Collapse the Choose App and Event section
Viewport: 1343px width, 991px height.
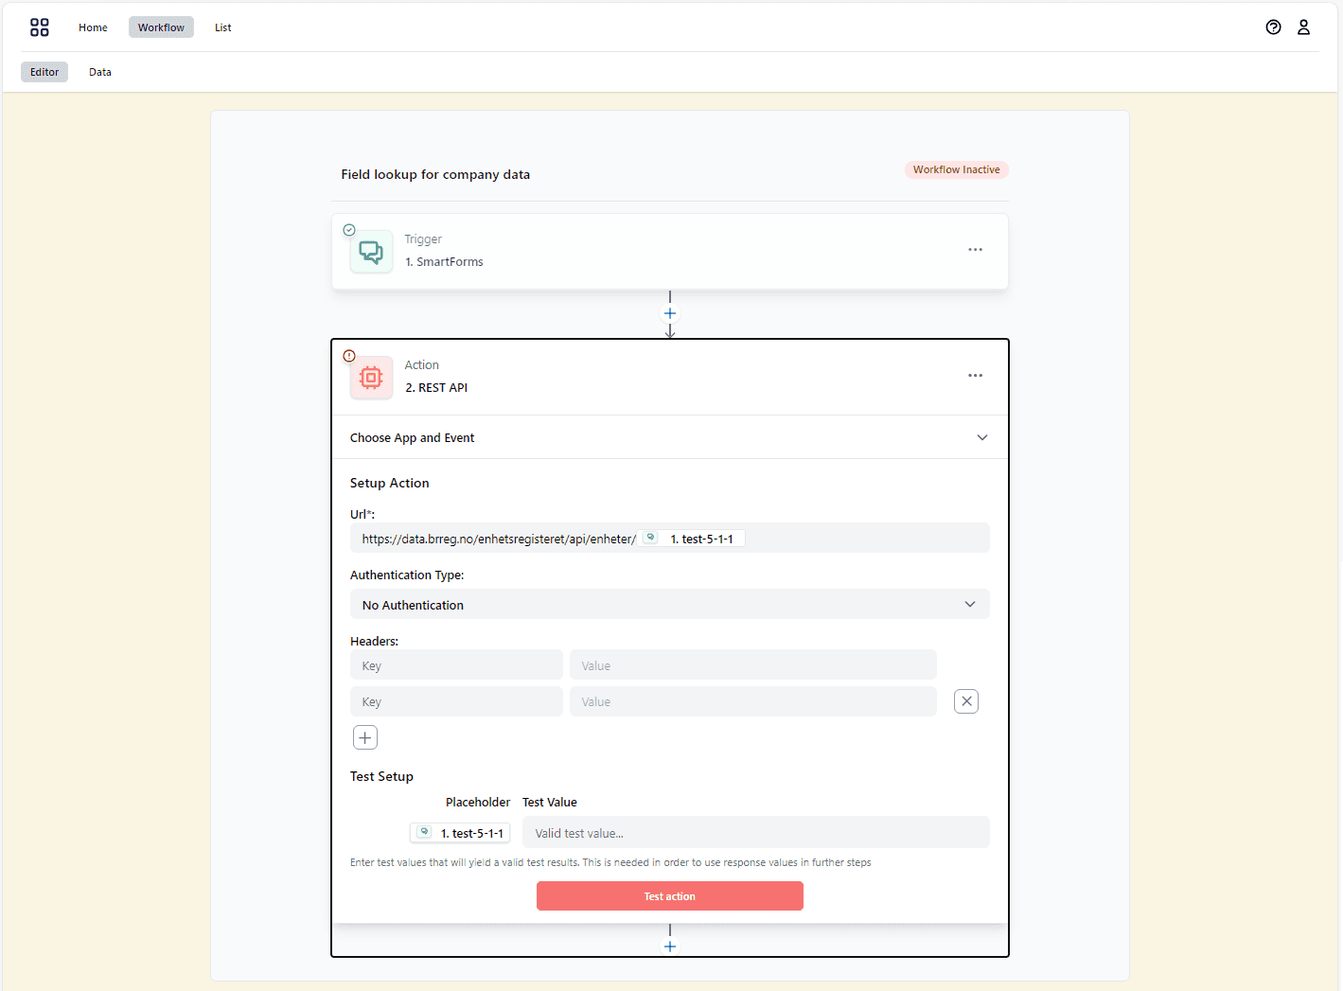tap(982, 437)
